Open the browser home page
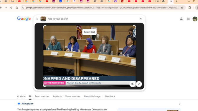Screen dimensions: 198x111 tap(17, 8)
